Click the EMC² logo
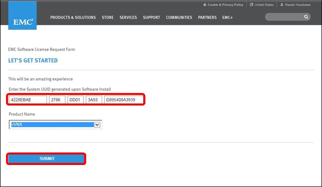This screenshot has width=322, height=187. pos(23,15)
